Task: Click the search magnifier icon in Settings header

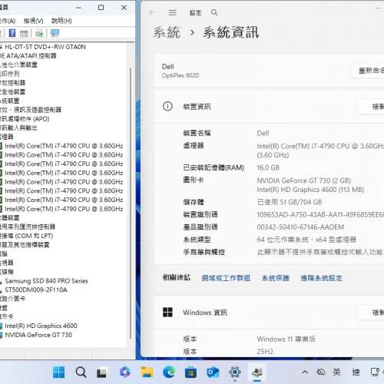Action: (214, 12)
